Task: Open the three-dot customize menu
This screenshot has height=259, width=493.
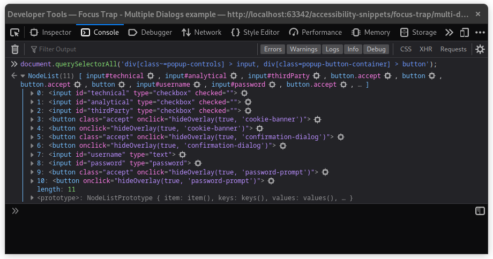Action: point(480,32)
